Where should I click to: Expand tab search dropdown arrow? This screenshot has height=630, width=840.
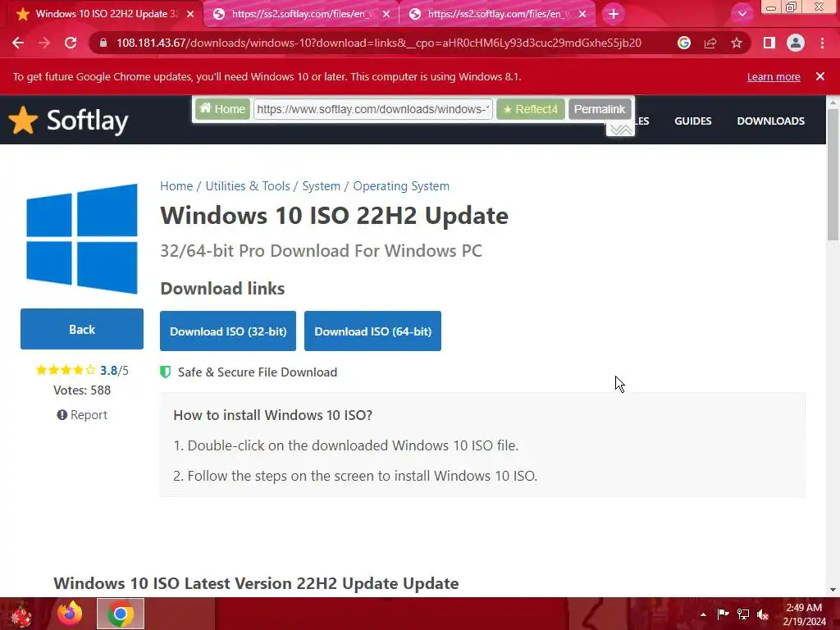coord(742,14)
